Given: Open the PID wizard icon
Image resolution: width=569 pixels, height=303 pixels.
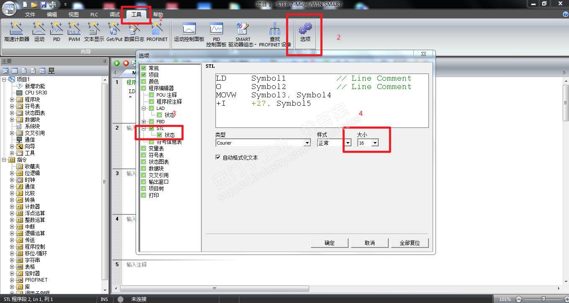Looking at the screenshot, I should 56,32.
